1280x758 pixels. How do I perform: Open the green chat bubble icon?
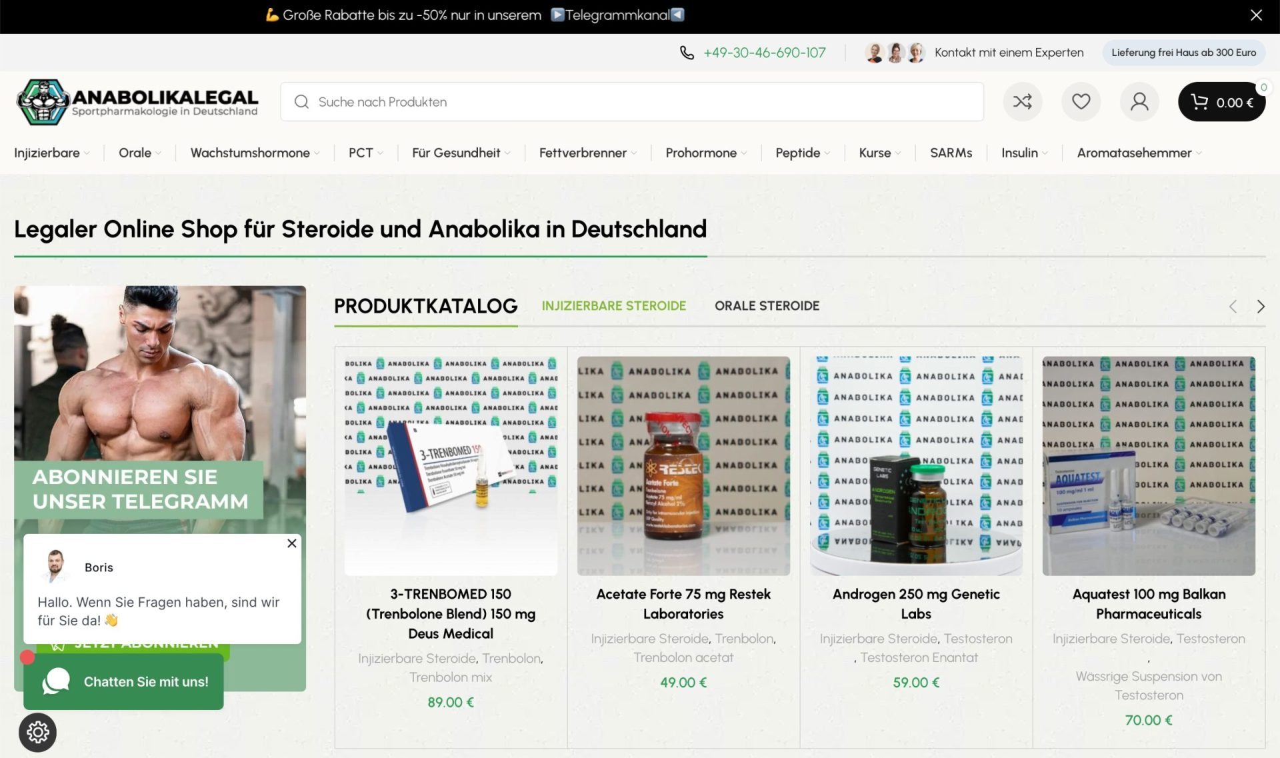[x=56, y=681]
